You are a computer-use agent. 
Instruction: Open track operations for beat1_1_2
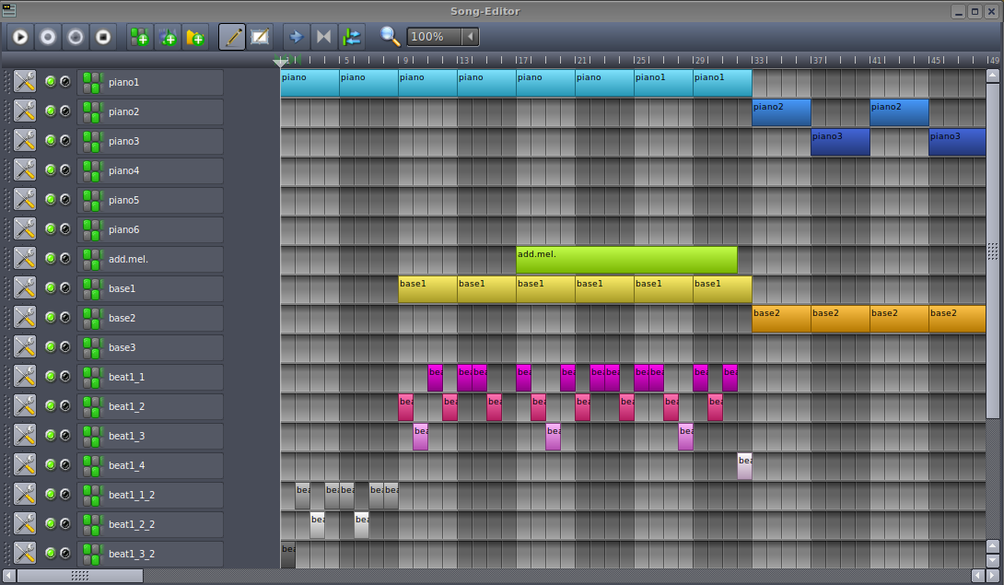[x=25, y=495]
